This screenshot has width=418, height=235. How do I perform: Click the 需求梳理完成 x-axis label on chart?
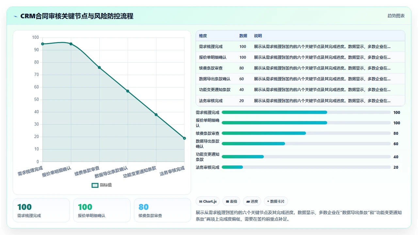click(30, 171)
